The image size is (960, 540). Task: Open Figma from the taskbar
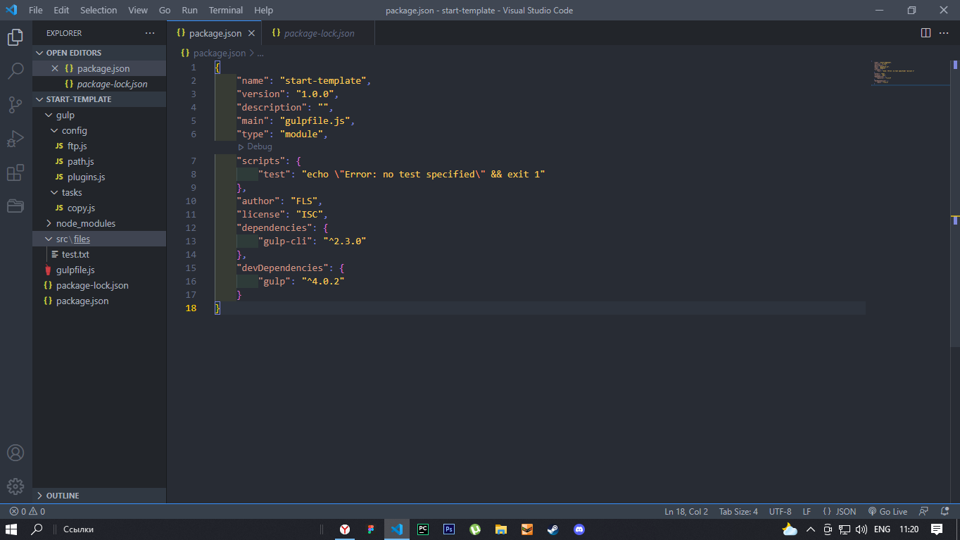371,529
